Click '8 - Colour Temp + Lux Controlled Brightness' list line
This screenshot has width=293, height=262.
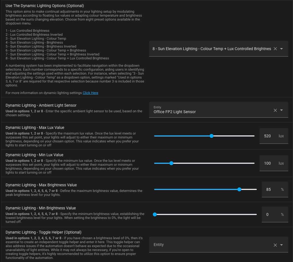pyautogui.click(x=57, y=58)
